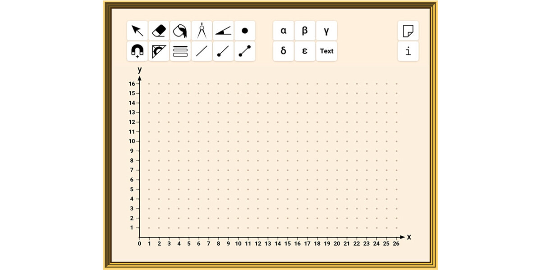Click the gamma symbol button

tap(326, 31)
